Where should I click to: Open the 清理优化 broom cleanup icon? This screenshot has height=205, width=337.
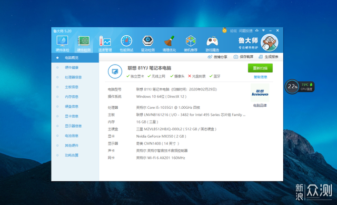coord(169,44)
